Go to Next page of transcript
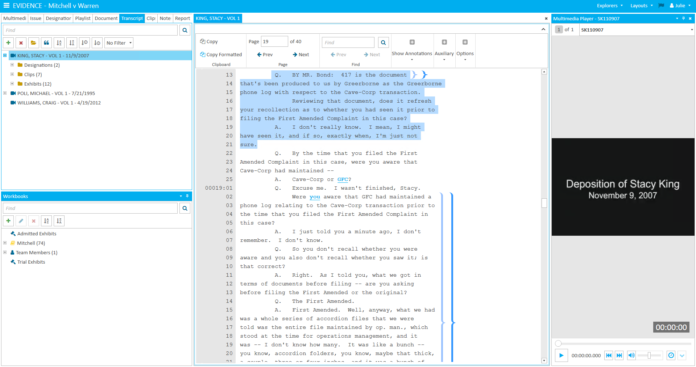 [301, 54]
